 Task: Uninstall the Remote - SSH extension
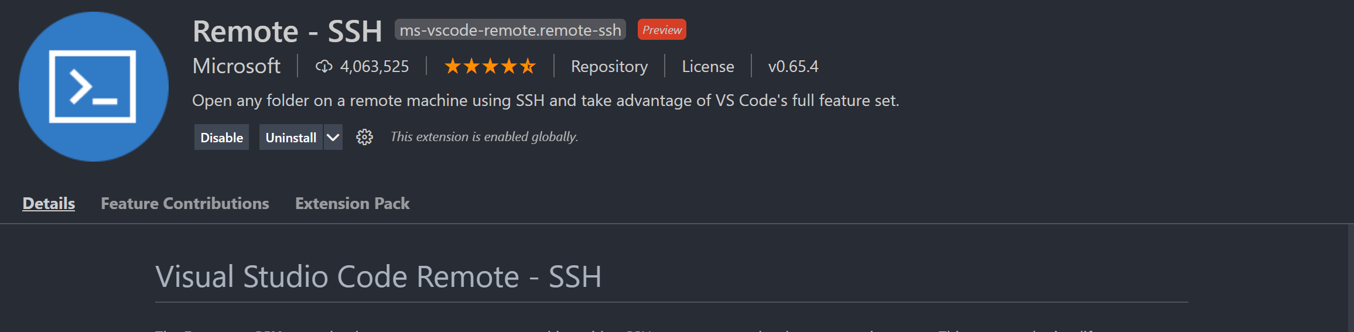click(x=290, y=137)
